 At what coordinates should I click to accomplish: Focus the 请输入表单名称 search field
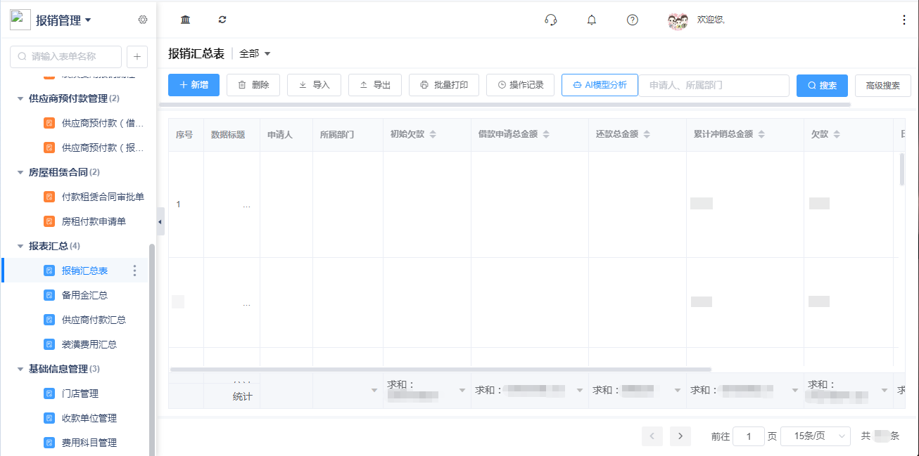pos(65,56)
